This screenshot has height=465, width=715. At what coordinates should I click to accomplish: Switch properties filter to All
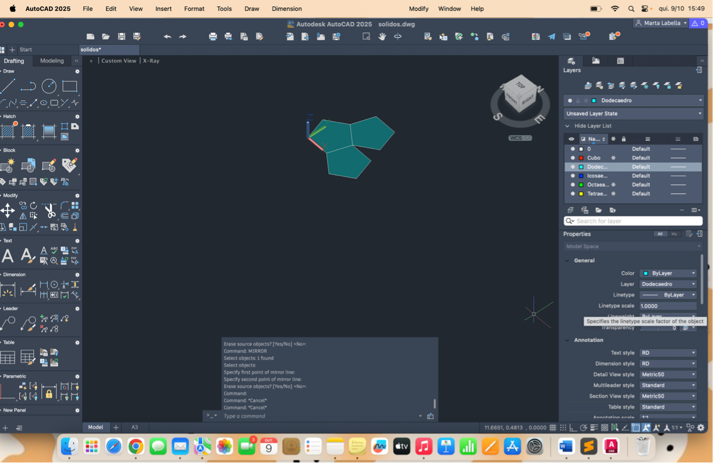[x=660, y=234]
